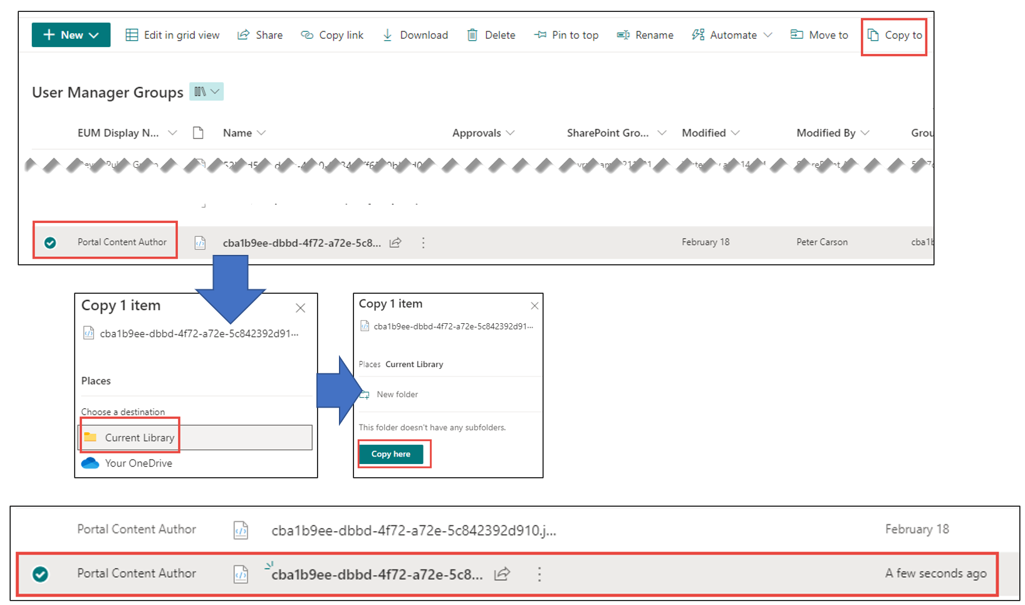Click the Copy here button
This screenshot has width=1025, height=605.
point(391,454)
